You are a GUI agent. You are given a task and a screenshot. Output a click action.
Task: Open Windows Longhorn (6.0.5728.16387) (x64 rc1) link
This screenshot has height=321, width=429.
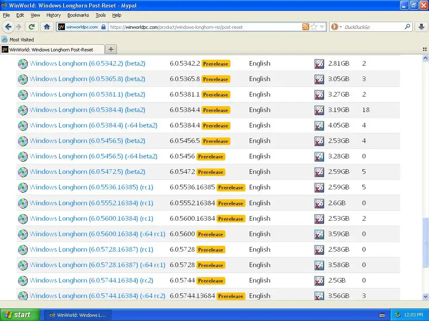pos(97,265)
